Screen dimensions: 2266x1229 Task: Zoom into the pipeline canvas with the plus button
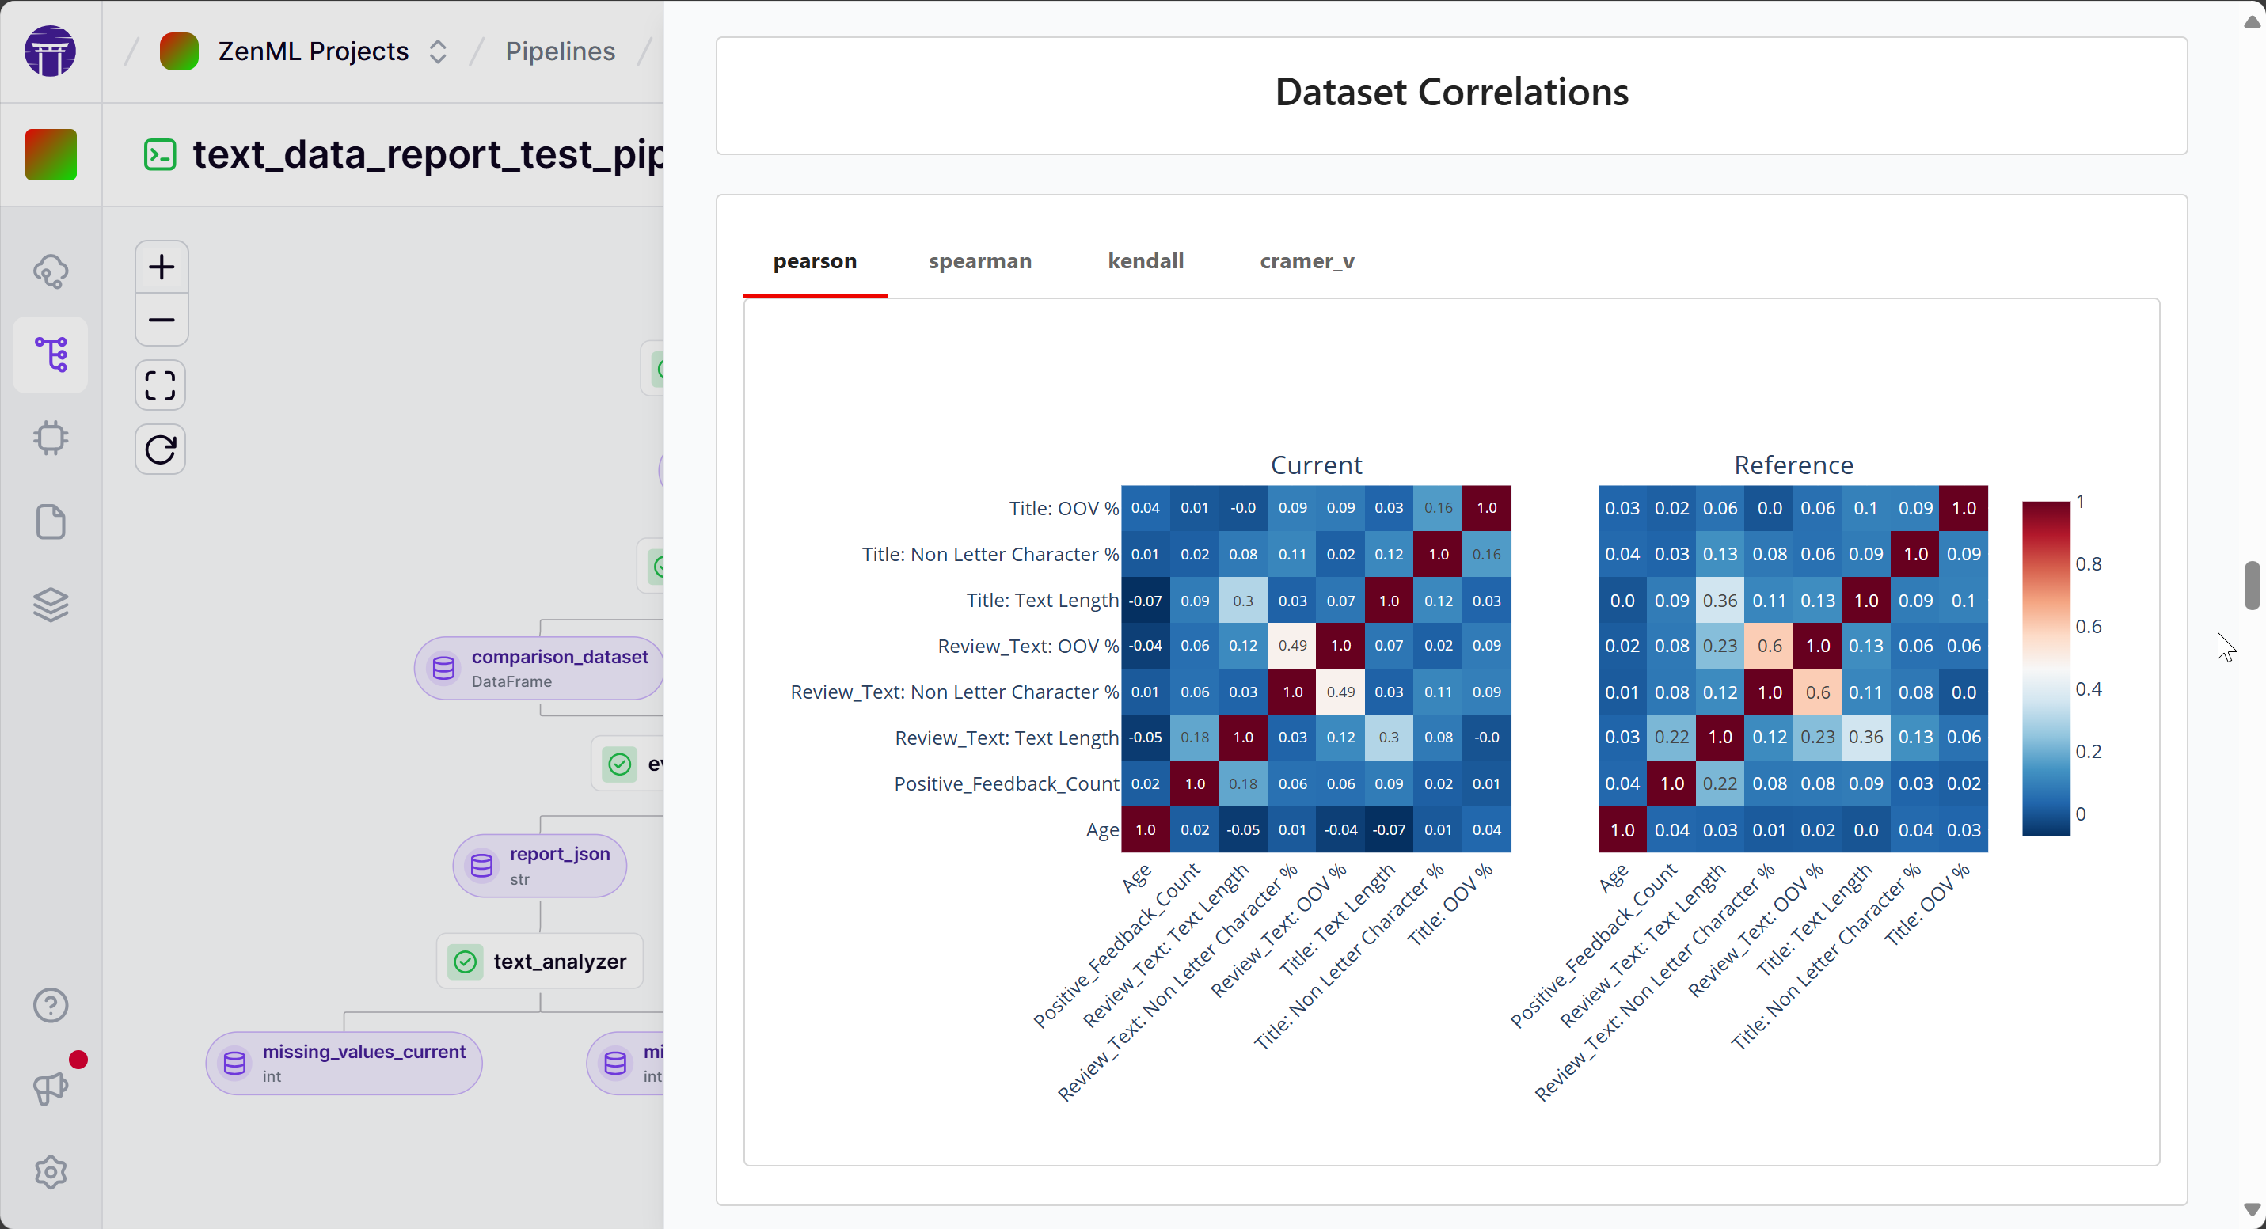coord(161,267)
